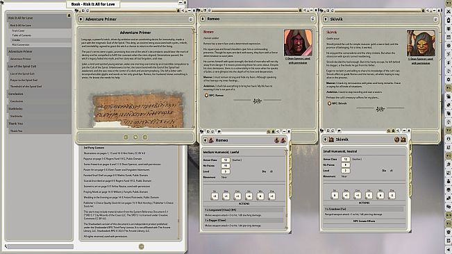
Task: Click the link icon beside Romeo story title
Action: 203,19
